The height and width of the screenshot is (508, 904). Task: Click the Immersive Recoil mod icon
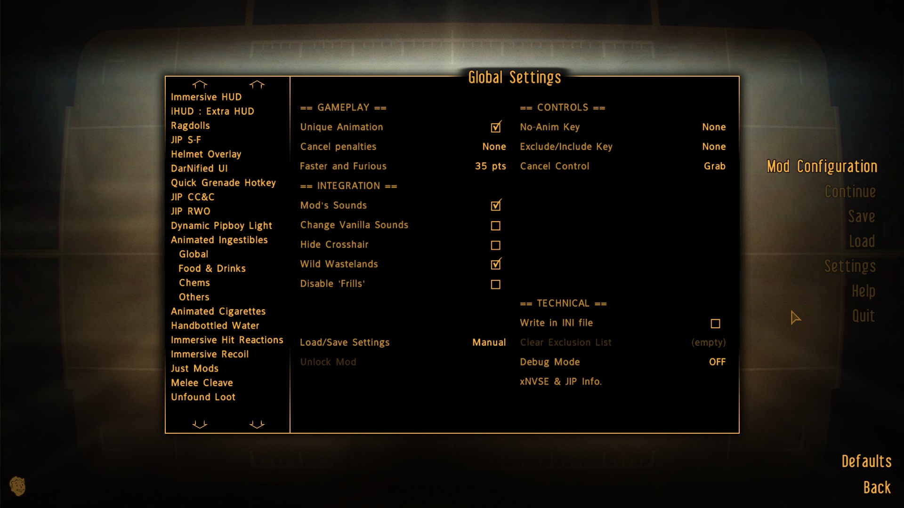pyautogui.click(x=211, y=354)
